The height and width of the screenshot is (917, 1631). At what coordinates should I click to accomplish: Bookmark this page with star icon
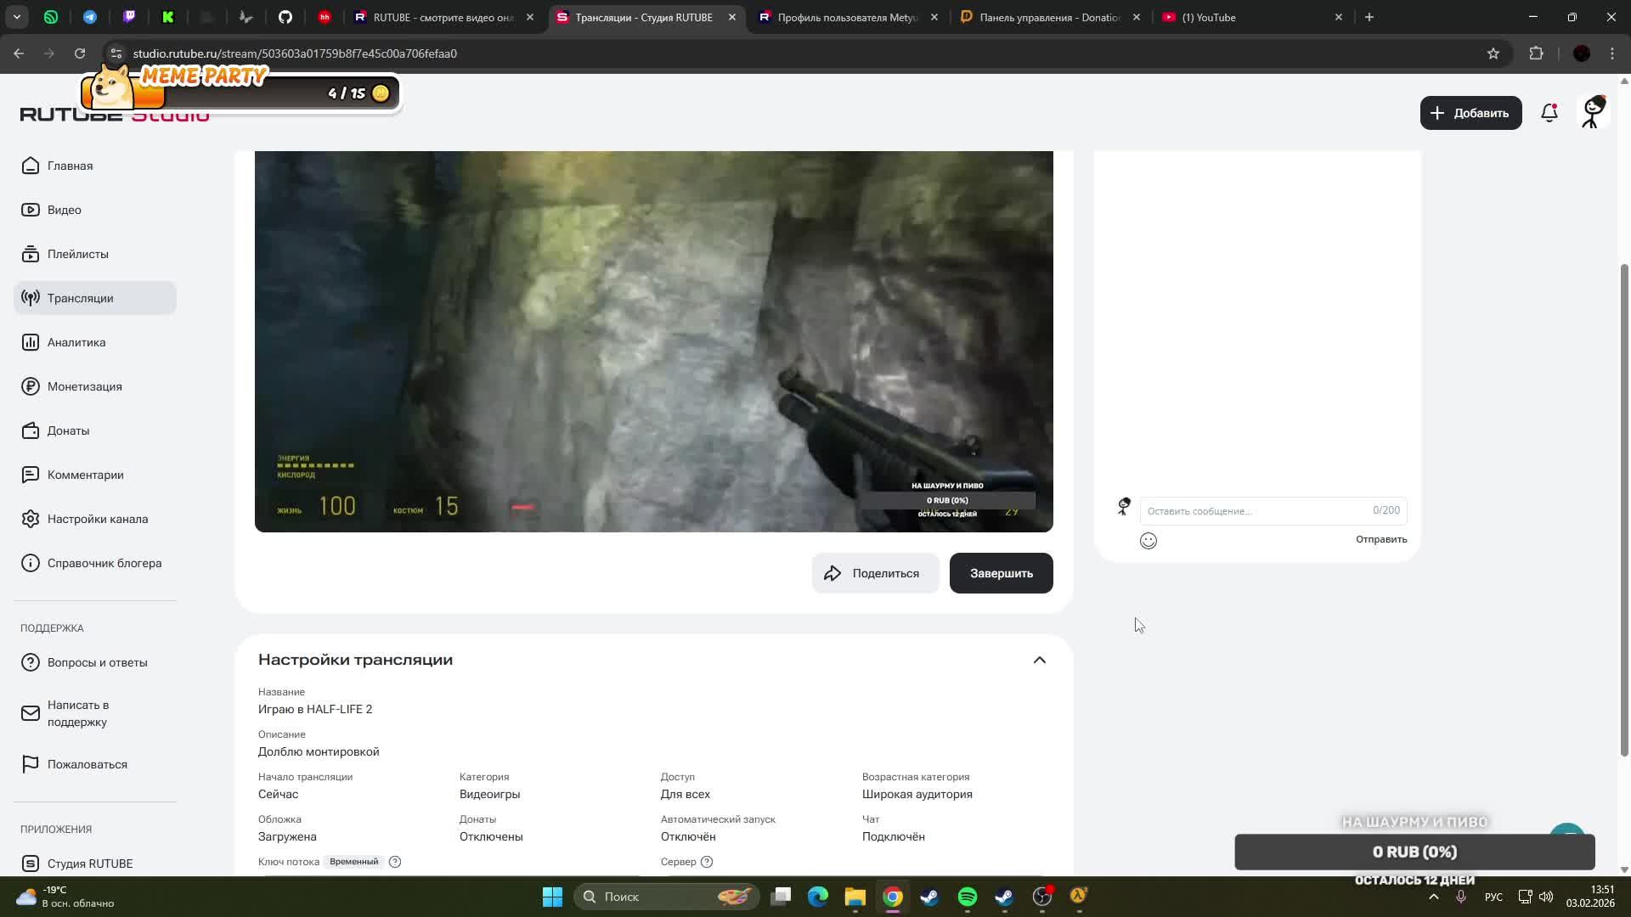tap(1493, 53)
